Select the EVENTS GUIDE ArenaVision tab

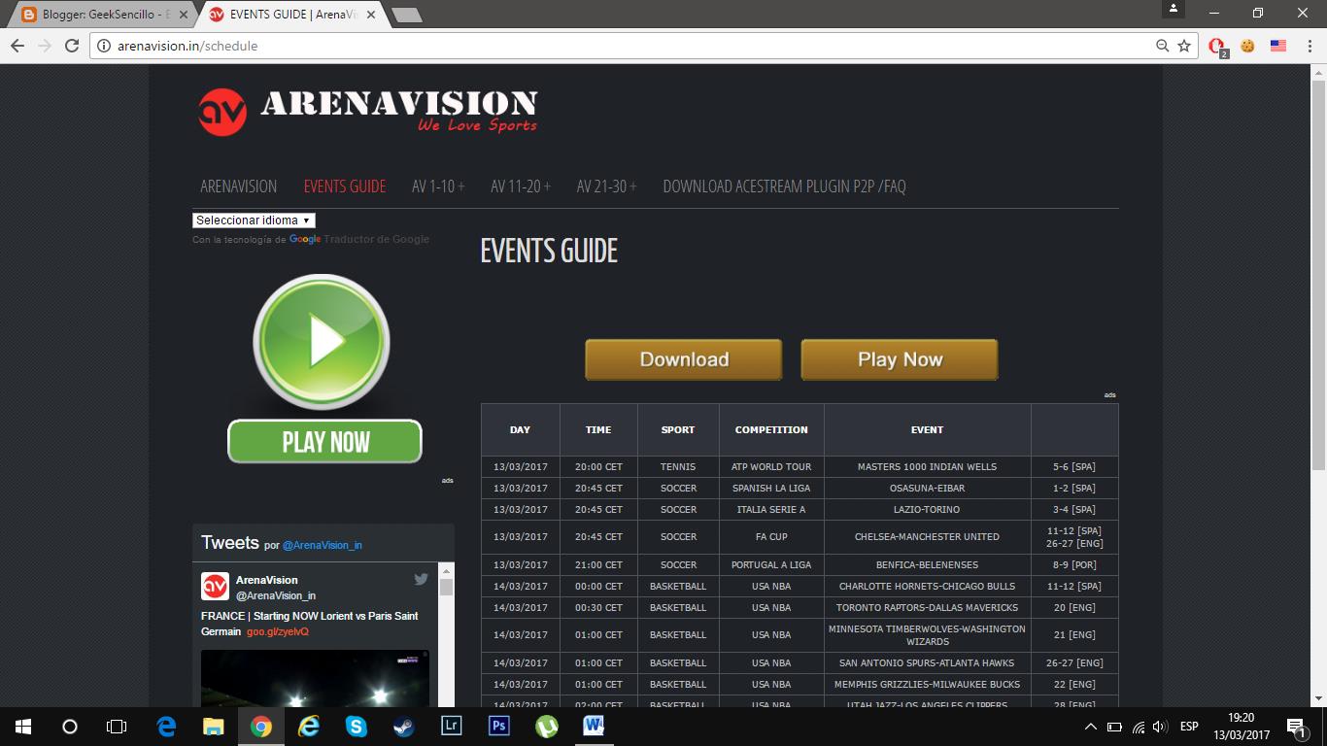pos(291,15)
